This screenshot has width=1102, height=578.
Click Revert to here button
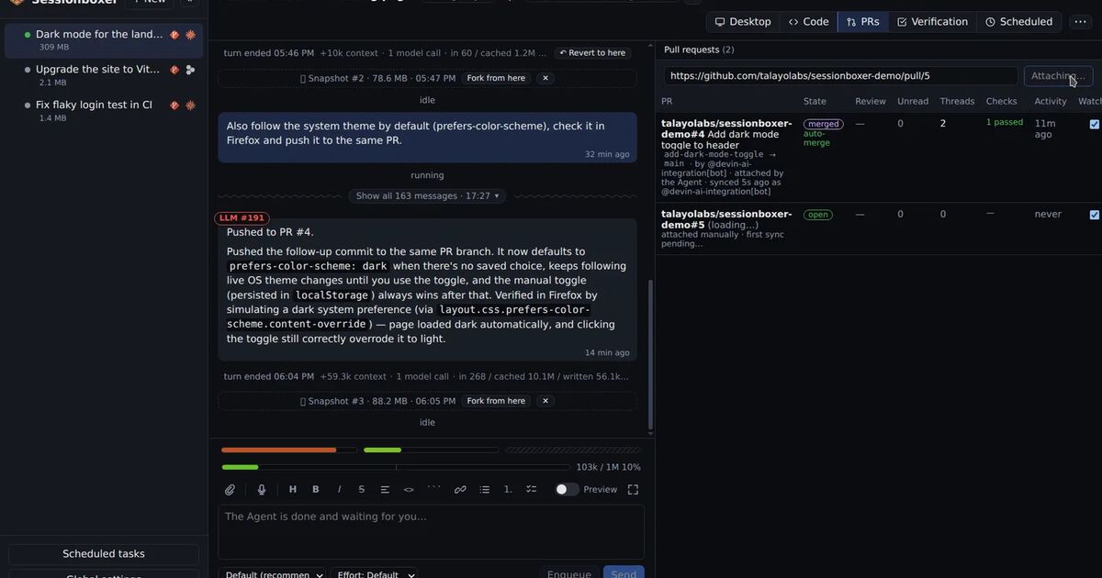pos(592,53)
